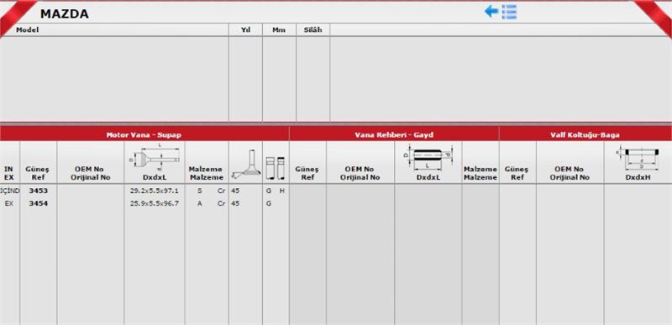The image size is (672, 325).
Task: Click the valve guide DxdxL diagram icon
Action: [x=428, y=158]
